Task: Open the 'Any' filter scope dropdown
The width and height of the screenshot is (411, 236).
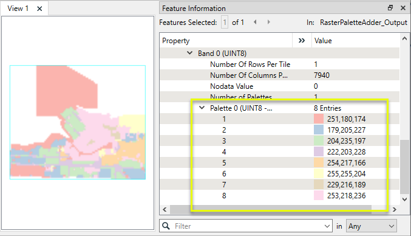Action: pyautogui.click(x=372, y=226)
